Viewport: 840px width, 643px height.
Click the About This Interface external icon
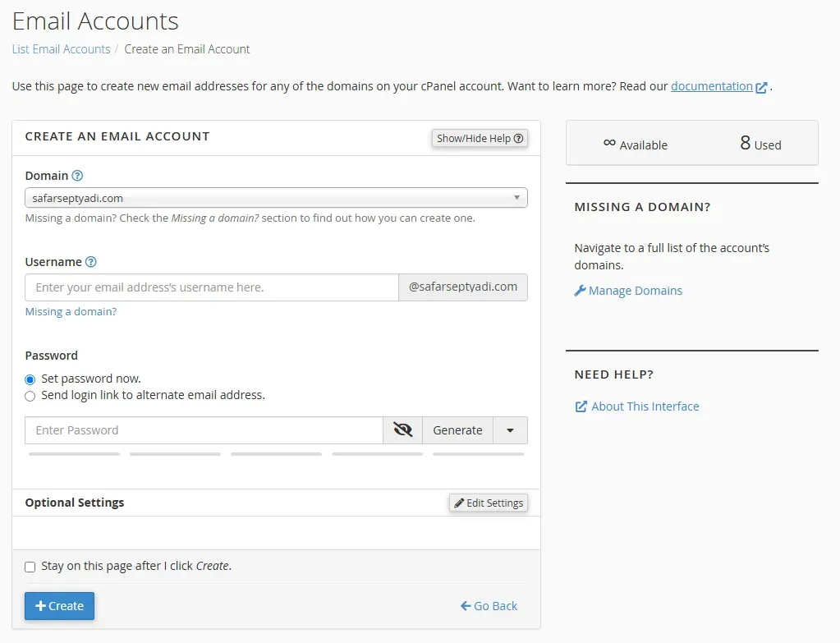[581, 406]
